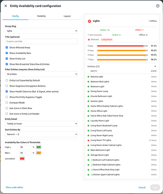
Task: Uncheck Show Health Columns
Action: point(7,92)
